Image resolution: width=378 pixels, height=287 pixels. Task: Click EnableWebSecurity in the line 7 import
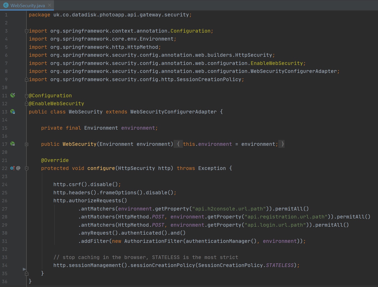pyautogui.click(x=277, y=63)
